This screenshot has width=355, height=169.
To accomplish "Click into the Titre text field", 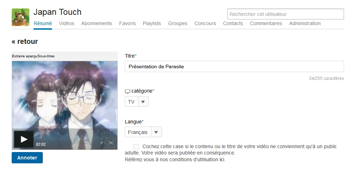I will tap(234, 66).
